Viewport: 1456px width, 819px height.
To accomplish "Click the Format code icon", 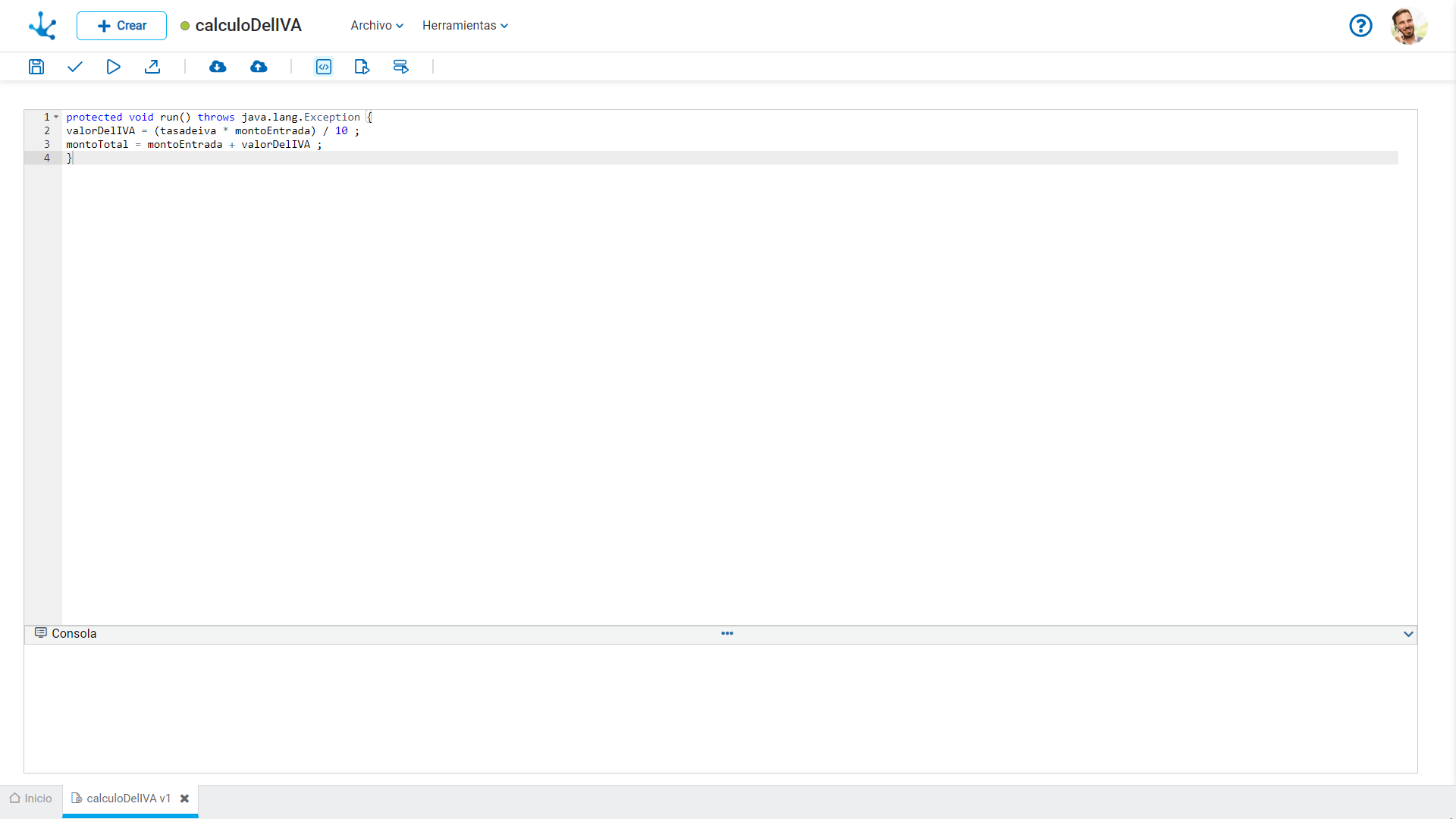I will pos(323,66).
